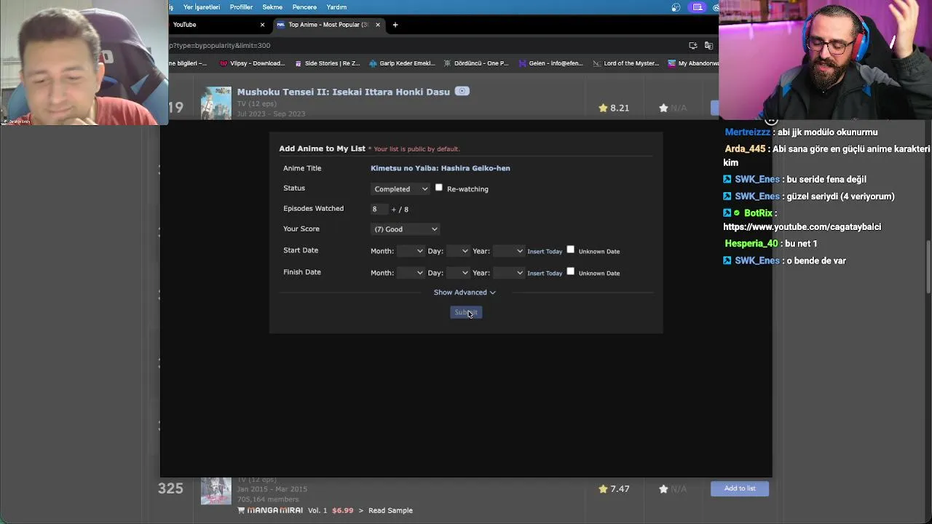Viewport: 932px width, 524px height.
Task: Expand Show Advanced options
Action: point(465,293)
